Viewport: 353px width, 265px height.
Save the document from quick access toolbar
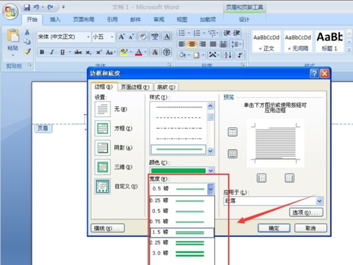[26, 8]
